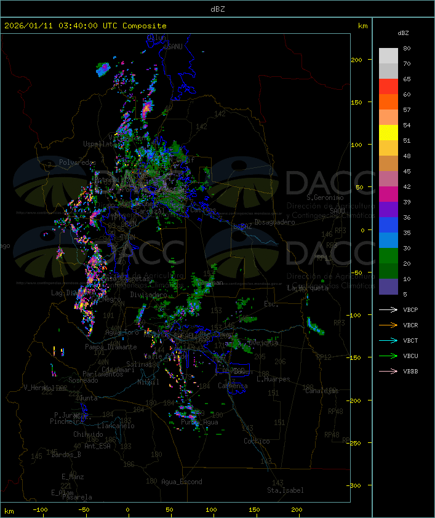Pick the gray 65-70 dBZ legend swatch
Image resolution: width=435 pixels, height=518 pixels.
point(388,71)
